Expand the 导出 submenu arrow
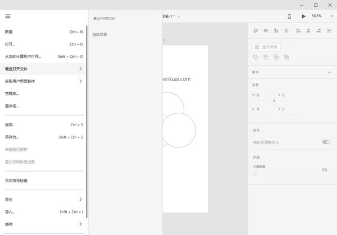 pos(80,199)
